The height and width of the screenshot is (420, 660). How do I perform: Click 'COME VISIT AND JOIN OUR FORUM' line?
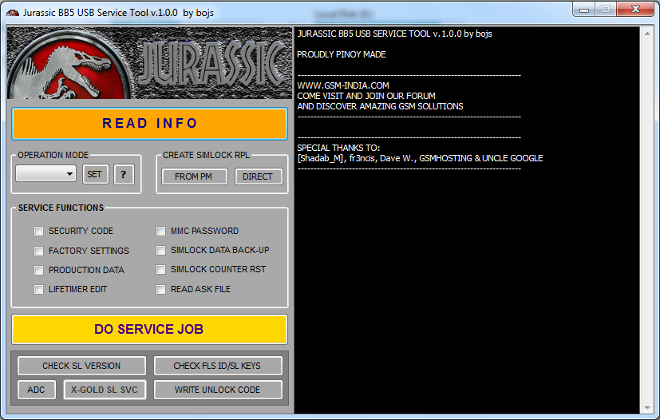(366, 96)
